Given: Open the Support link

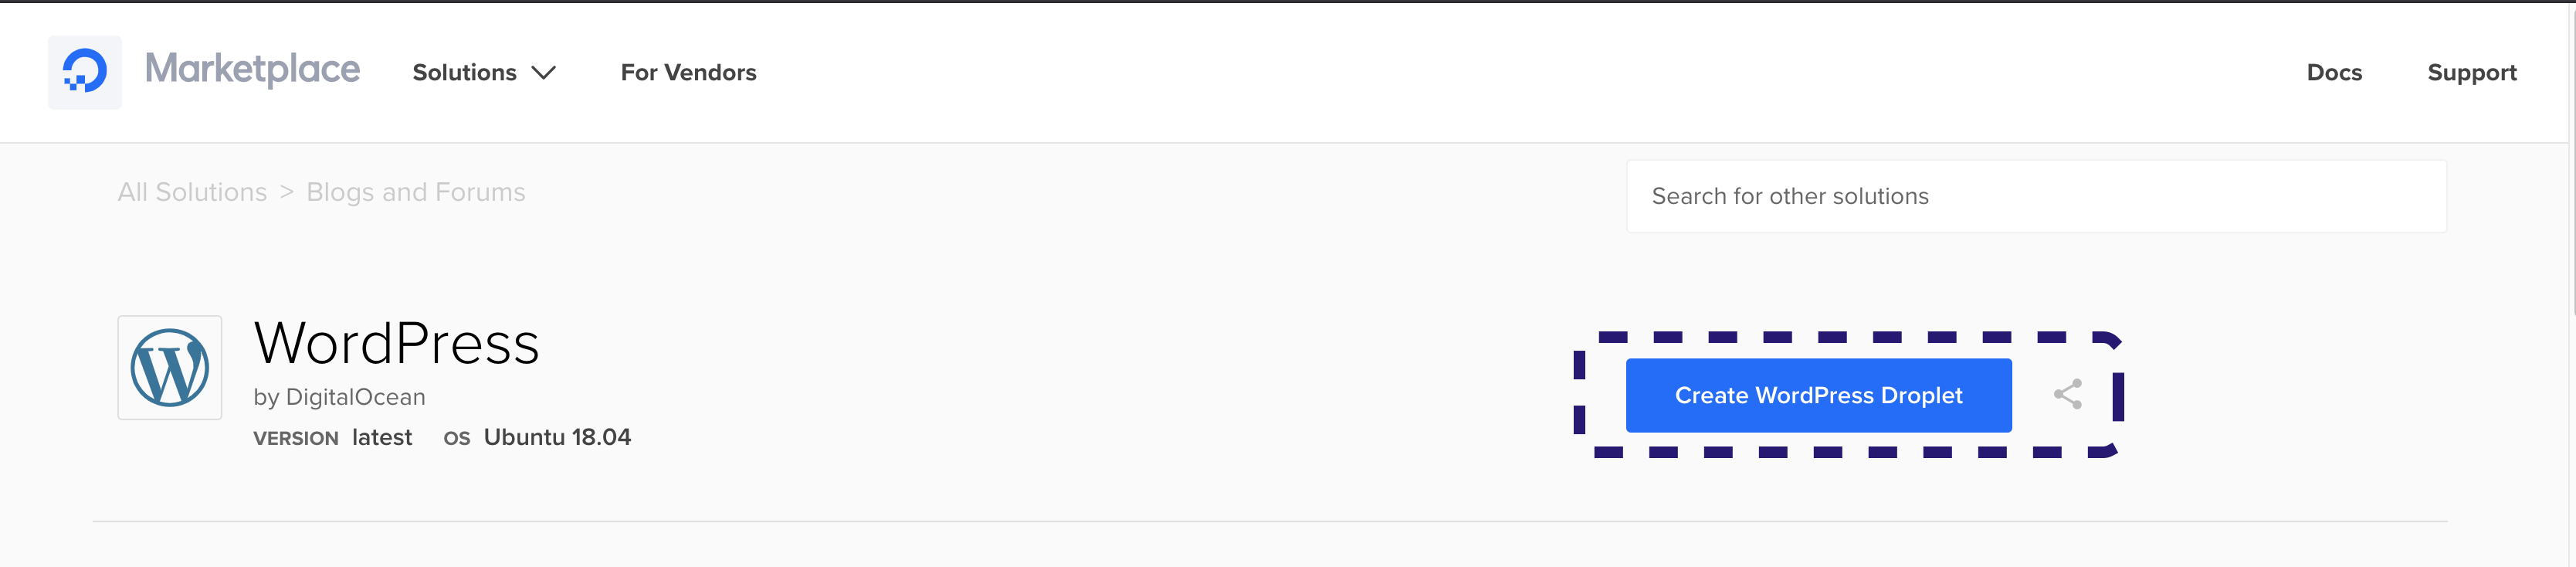Looking at the screenshot, I should pyautogui.click(x=2472, y=73).
